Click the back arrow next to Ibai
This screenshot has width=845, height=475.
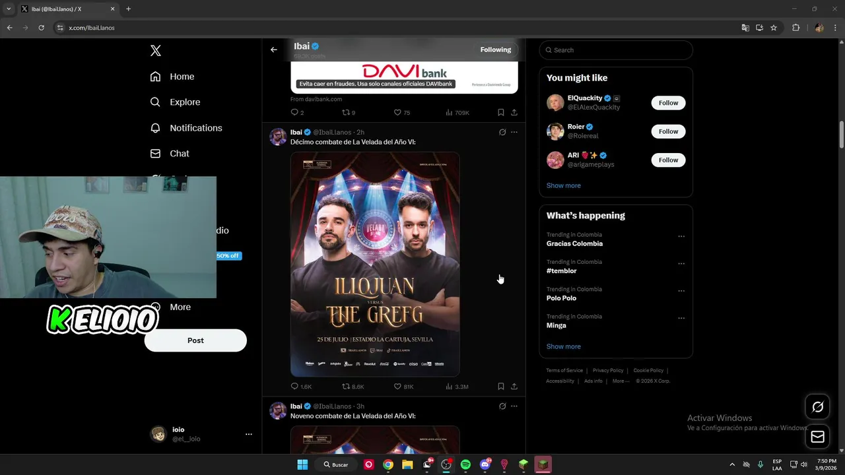point(274,49)
